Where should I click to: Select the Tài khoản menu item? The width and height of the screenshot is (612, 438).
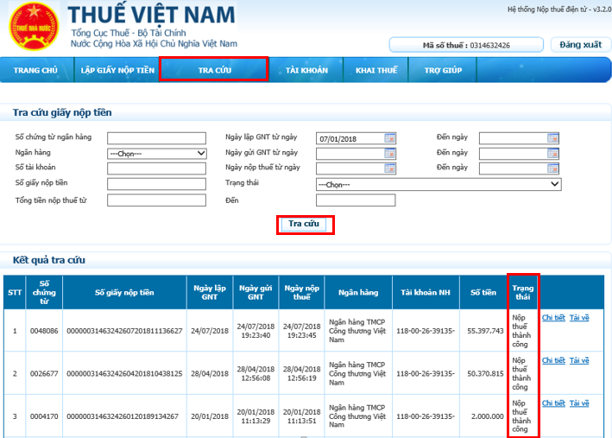(x=306, y=70)
